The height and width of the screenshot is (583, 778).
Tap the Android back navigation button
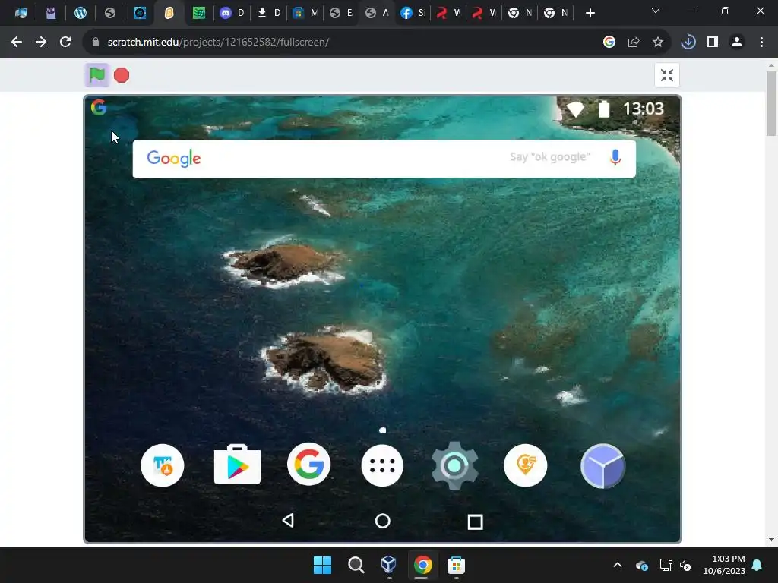[288, 521]
